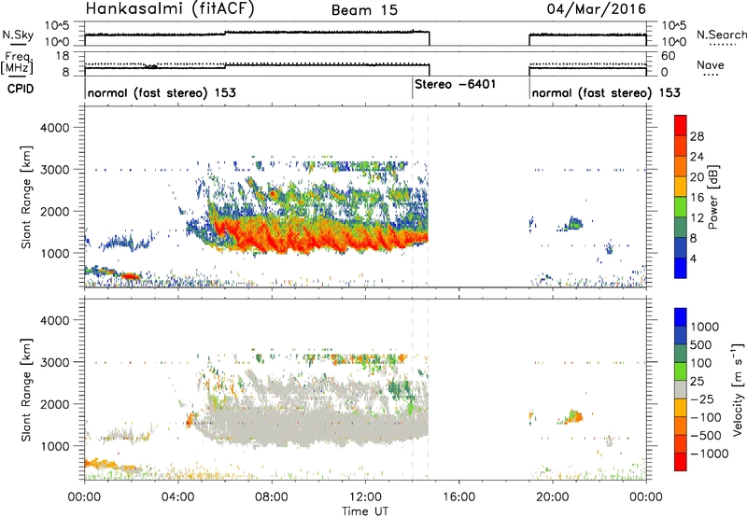Click the 16:00 time tick label
This screenshot has width=747, height=517.
[x=458, y=497]
